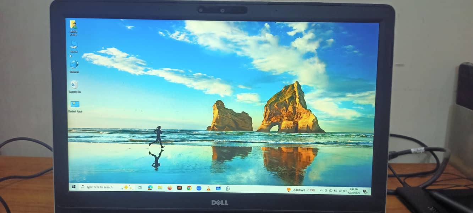Open File Explorer from the taskbar
473x213 pixels.
(x=160, y=187)
